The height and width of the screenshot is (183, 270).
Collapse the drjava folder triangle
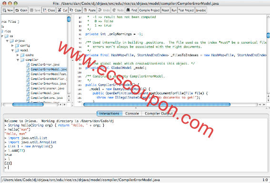[x=7, y=41]
